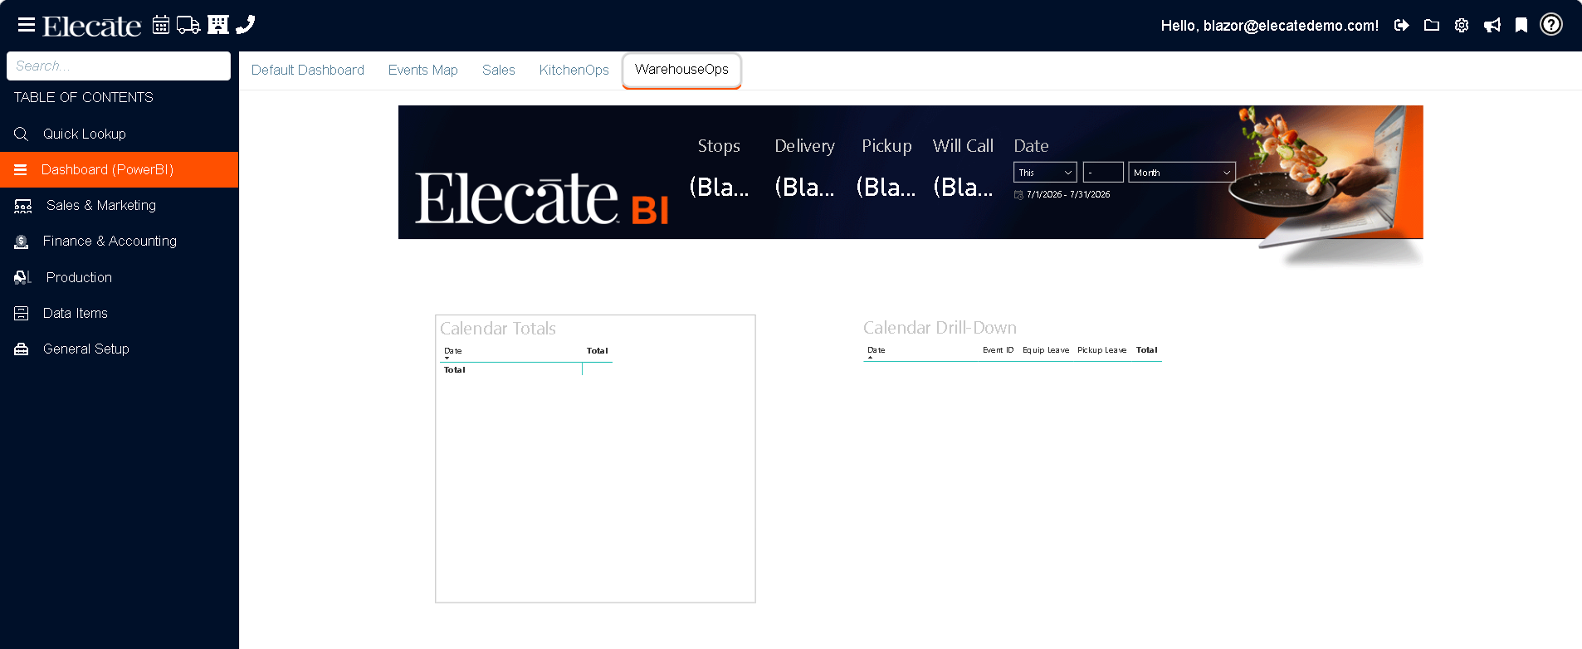Click the calendar icon beside the date range
The height and width of the screenshot is (649, 1582).
coord(1018,195)
